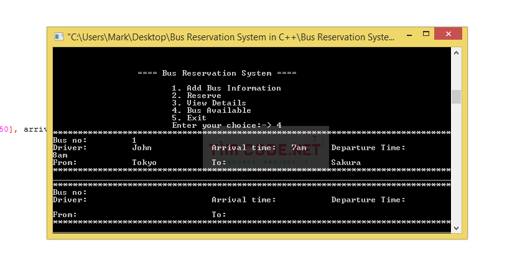Click the origin value 'Tokyo'

(x=144, y=163)
